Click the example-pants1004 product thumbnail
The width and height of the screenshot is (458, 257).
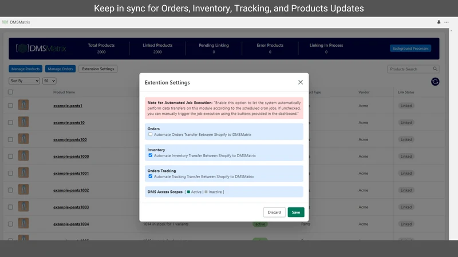pos(23,223)
